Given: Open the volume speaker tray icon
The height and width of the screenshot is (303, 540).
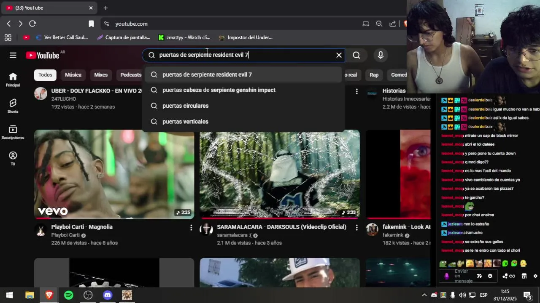Looking at the screenshot, I should (462, 295).
